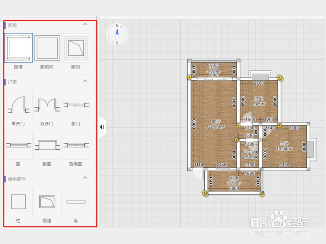Click the 3180 dimension on 客厅 right wall

(234, 102)
